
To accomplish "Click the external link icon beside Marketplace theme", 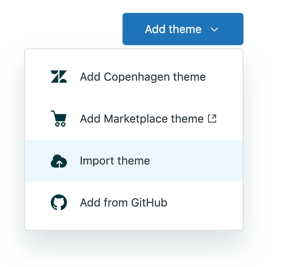I will click(212, 119).
